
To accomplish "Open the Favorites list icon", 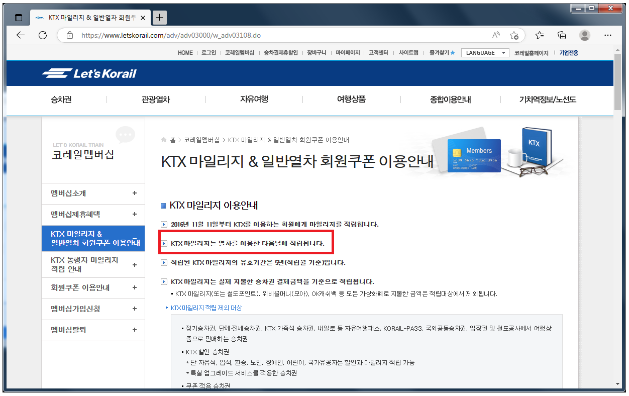I will [x=540, y=35].
